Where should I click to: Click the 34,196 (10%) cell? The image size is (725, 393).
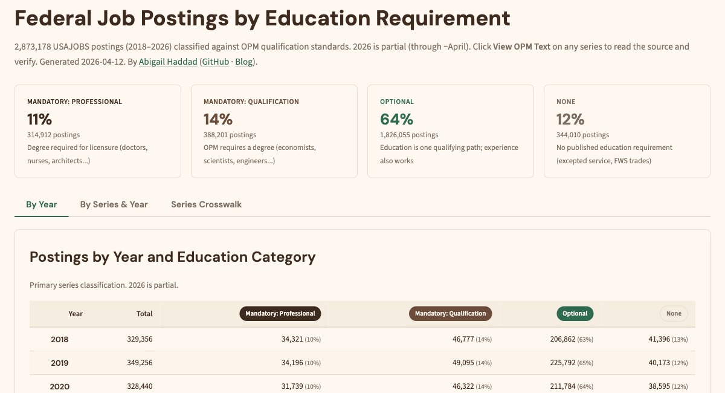[x=301, y=363]
